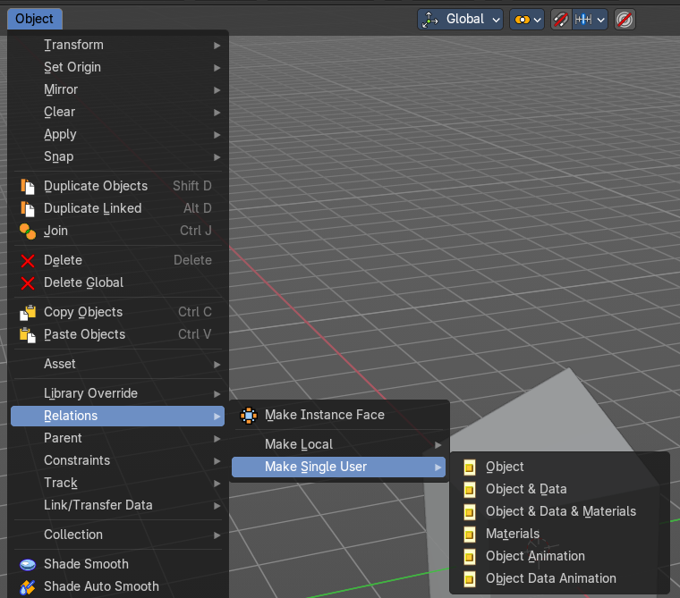Open the Parent submenu
The image size is (680, 598).
pyautogui.click(x=117, y=438)
